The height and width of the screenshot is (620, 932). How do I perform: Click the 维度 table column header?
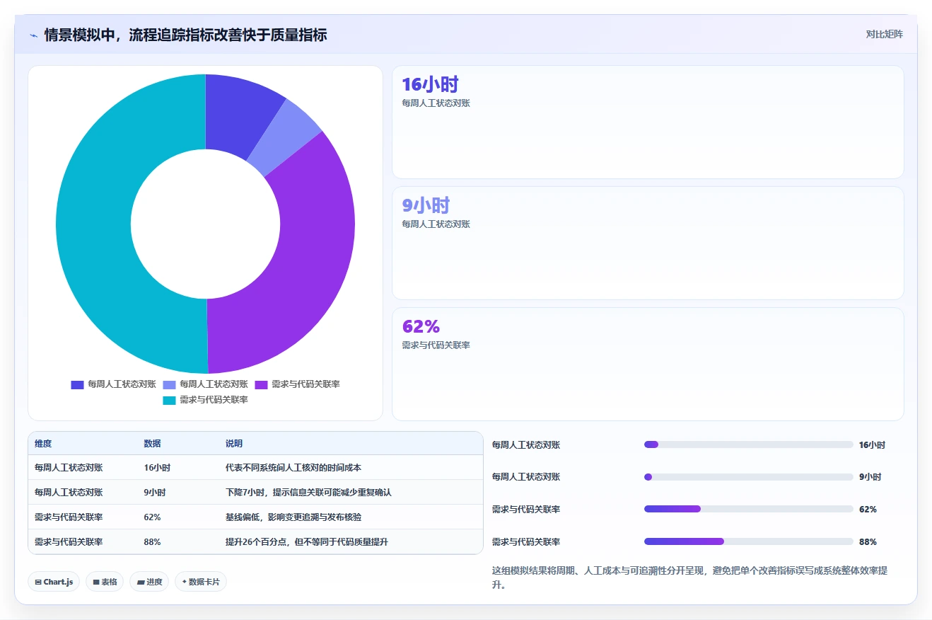(43, 443)
